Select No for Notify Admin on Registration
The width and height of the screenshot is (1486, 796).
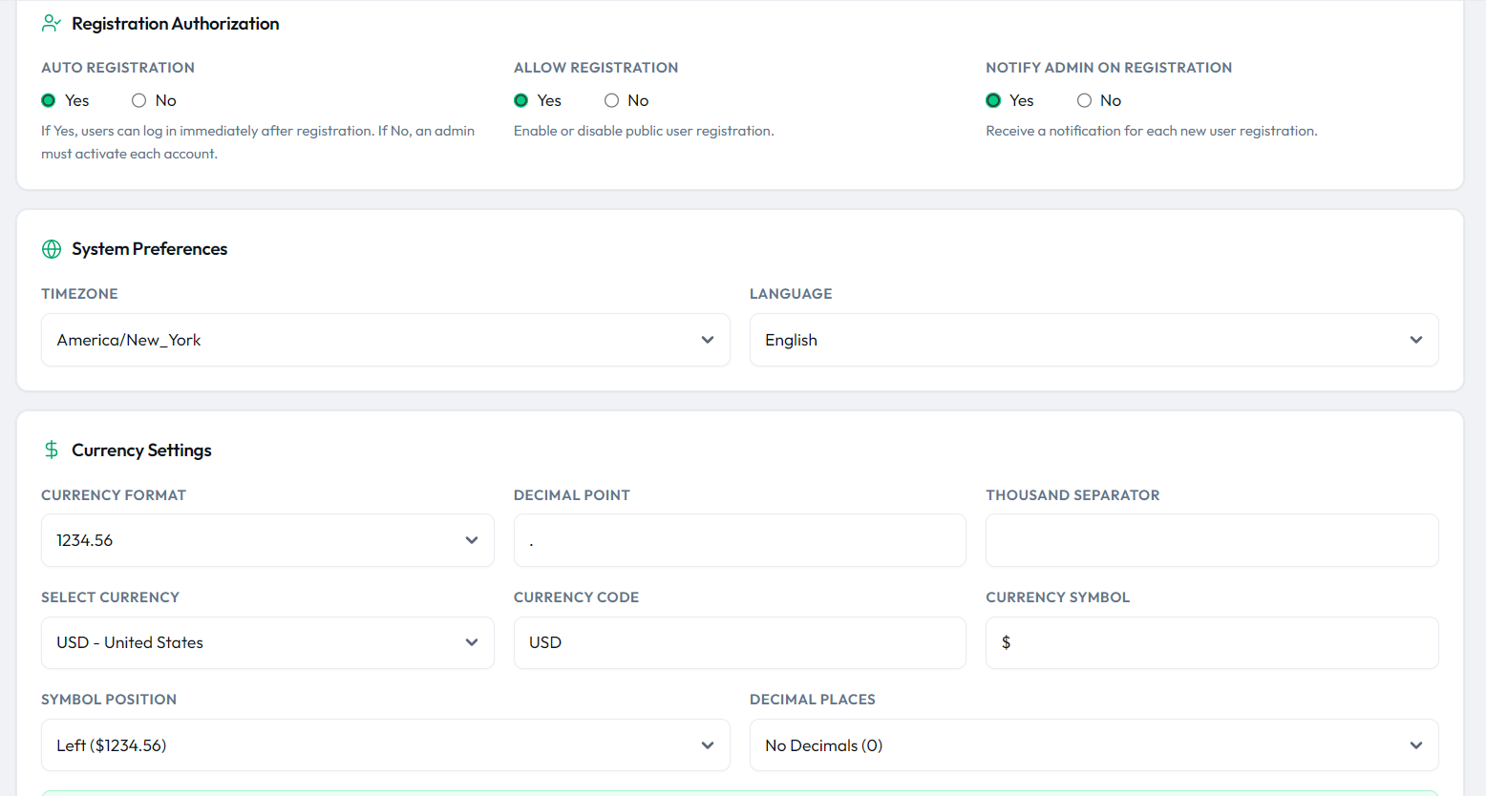[x=1085, y=100]
